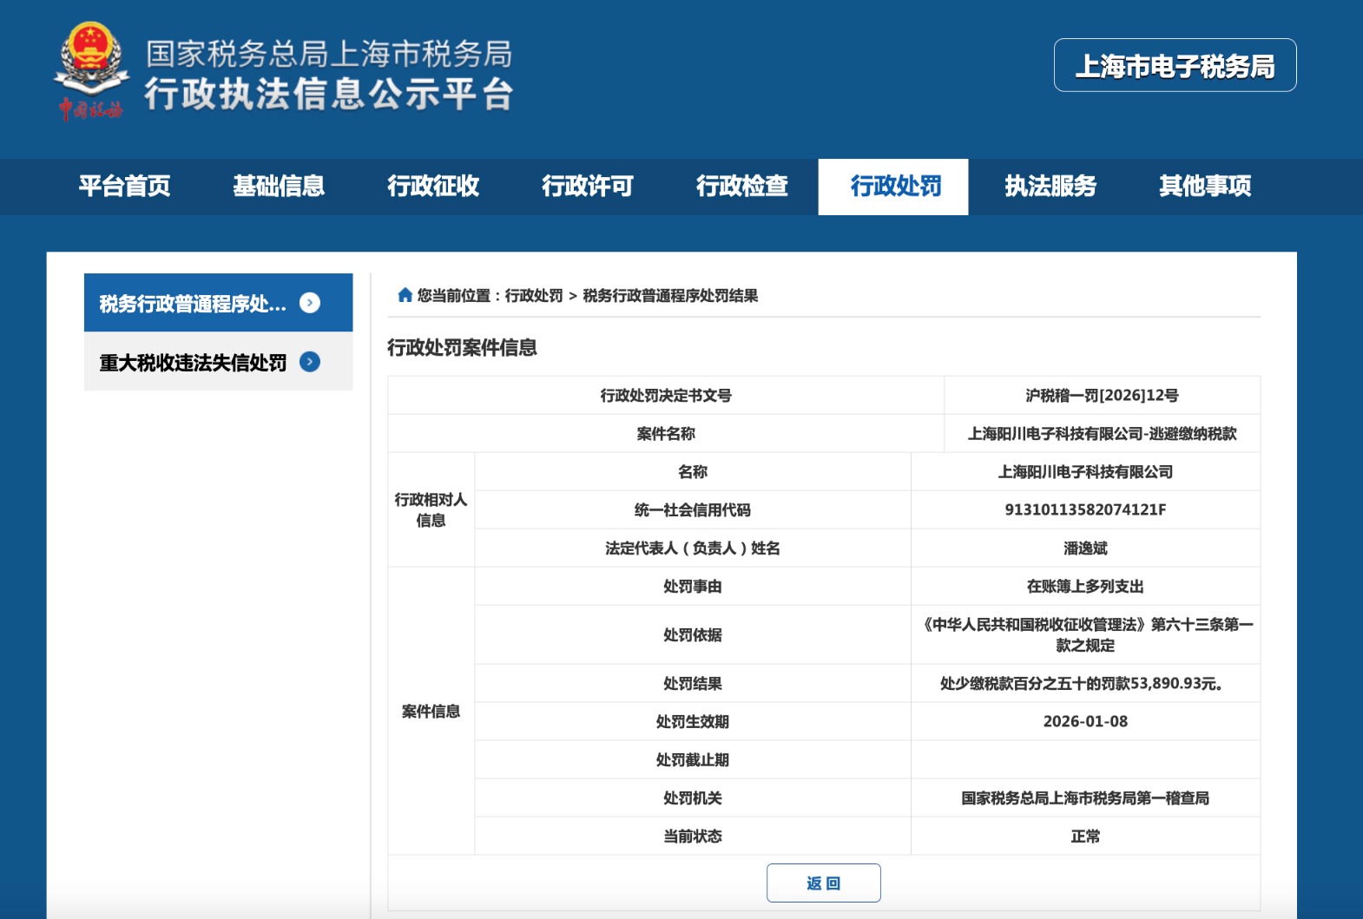The width and height of the screenshot is (1363, 919).
Task: Open 其他事项 in navigation bar
Action: pyautogui.click(x=1205, y=187)
